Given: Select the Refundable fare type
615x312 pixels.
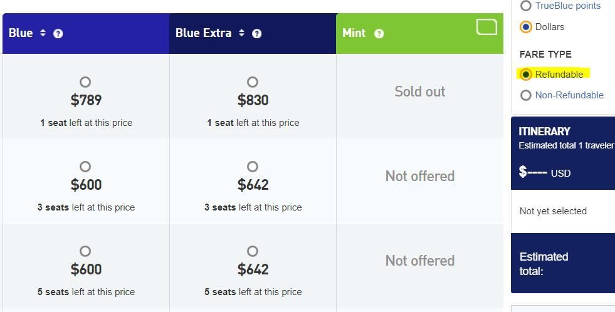Looking at the screenshot, I should point(525,75).
